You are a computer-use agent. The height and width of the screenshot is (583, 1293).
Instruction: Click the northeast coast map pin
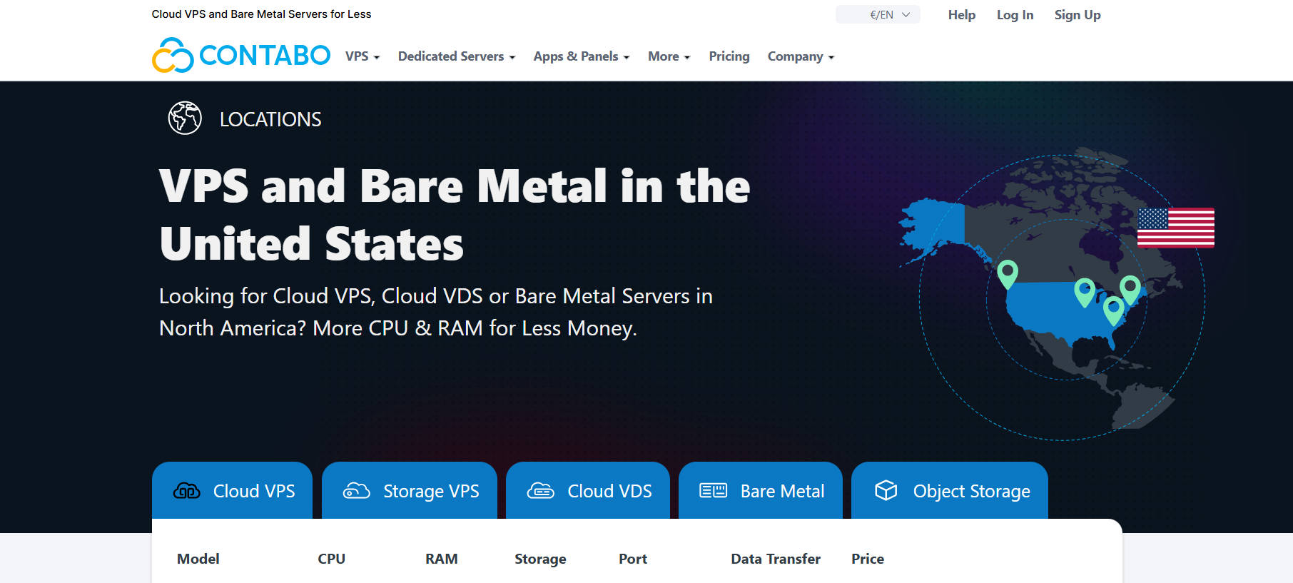click(1130, 290)
